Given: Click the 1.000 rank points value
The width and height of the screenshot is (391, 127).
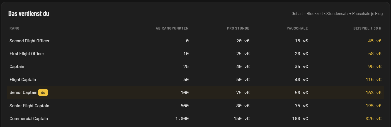Looking at the screenshot, I should tap(182, 118).
